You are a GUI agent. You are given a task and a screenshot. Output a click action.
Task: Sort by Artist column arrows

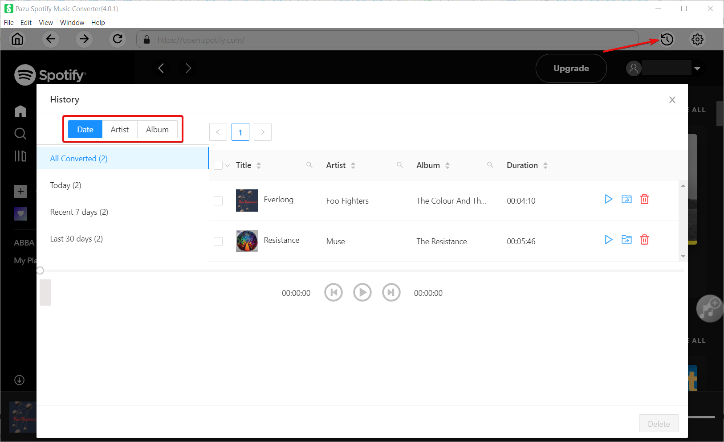[353, 165]
